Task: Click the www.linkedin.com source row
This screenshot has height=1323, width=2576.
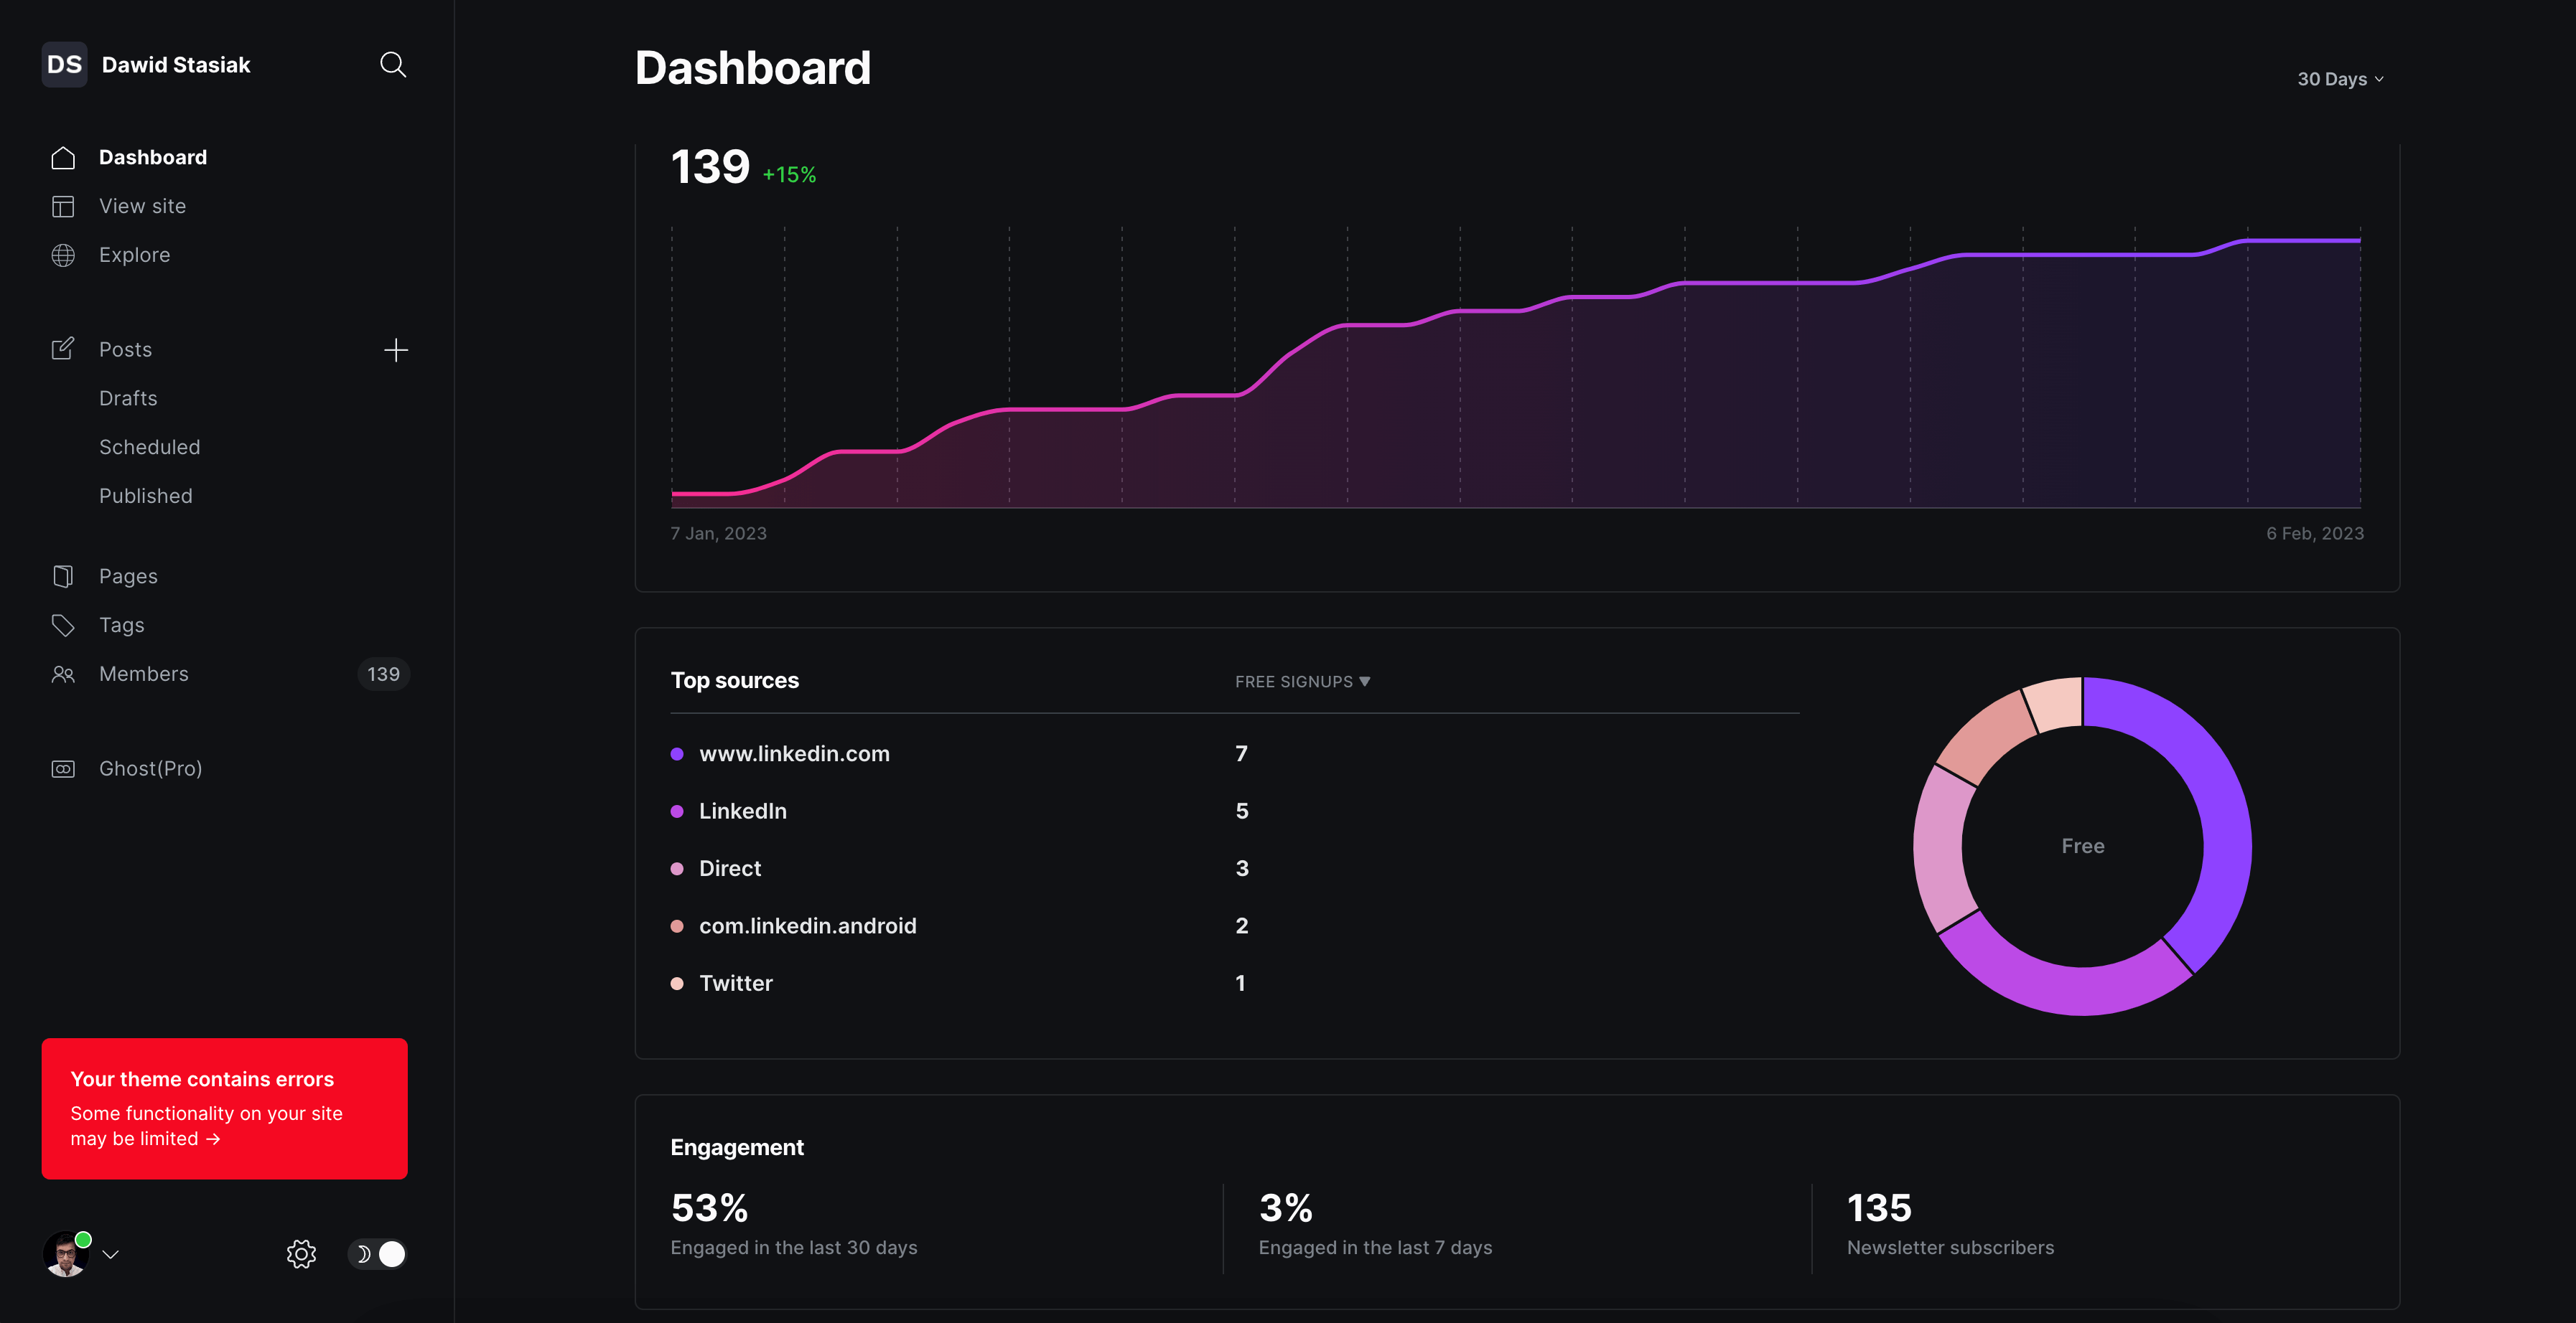Action: [x=1234, y=755]
